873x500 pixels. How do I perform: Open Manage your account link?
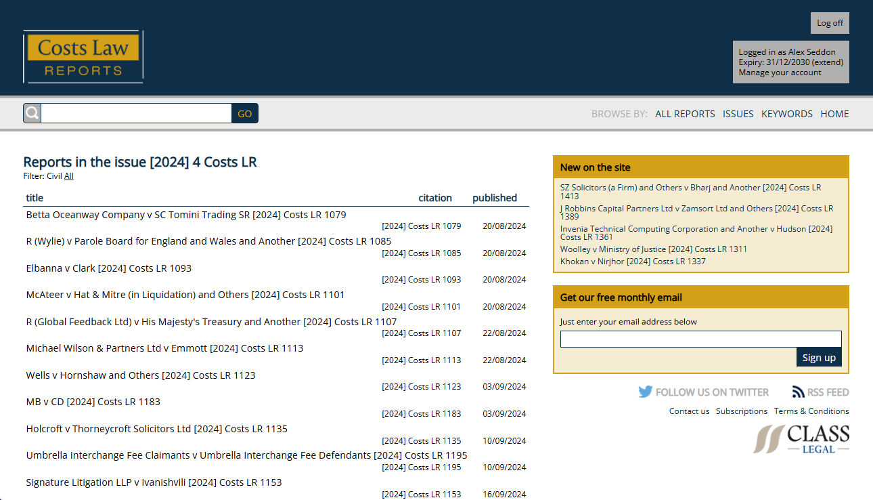tap(780, 72)
